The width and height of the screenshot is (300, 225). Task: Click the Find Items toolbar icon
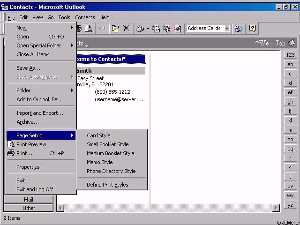point(239,29)
